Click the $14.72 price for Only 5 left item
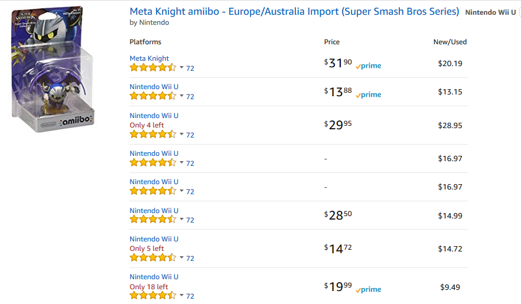The width and height of the screenshot is (521, 304). pos(338,249)
